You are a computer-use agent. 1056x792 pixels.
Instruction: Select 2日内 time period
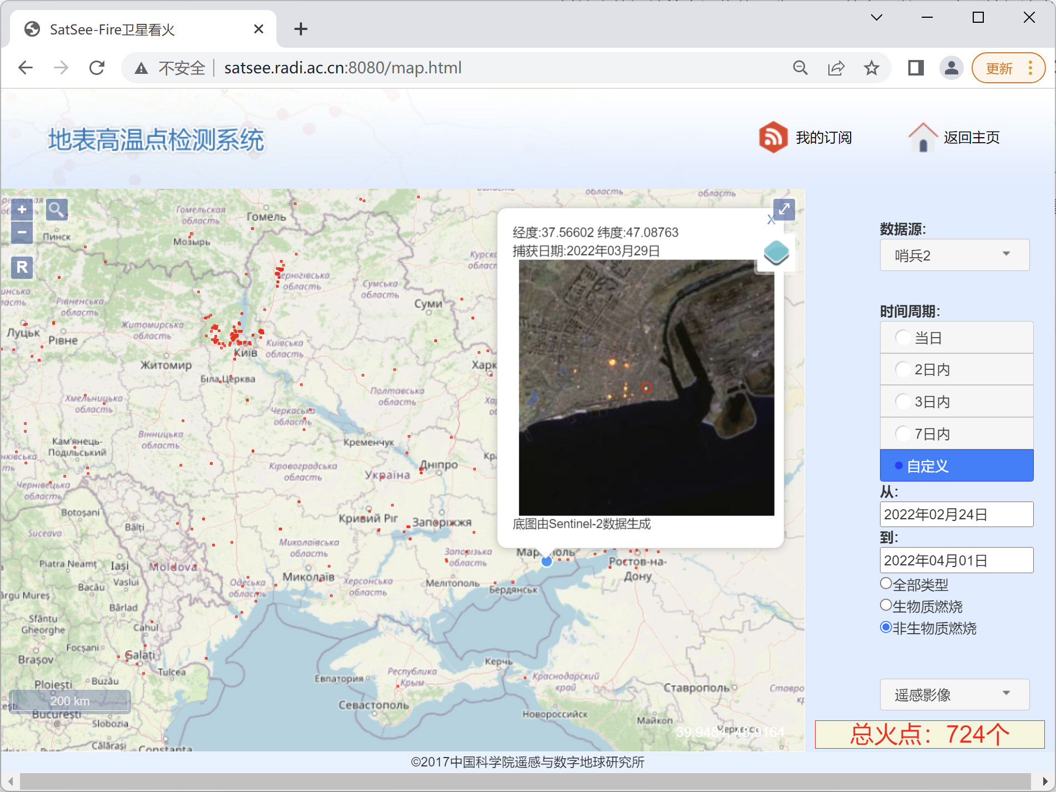click(957, 369)
